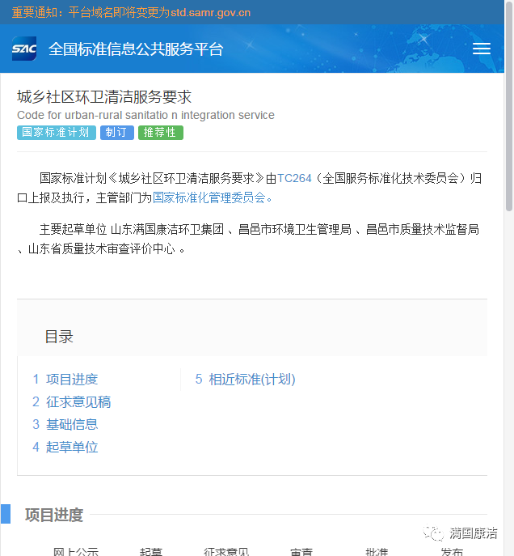Click the 网上公示 progress stage
514x556 pixels.
[x=76, y=552]
